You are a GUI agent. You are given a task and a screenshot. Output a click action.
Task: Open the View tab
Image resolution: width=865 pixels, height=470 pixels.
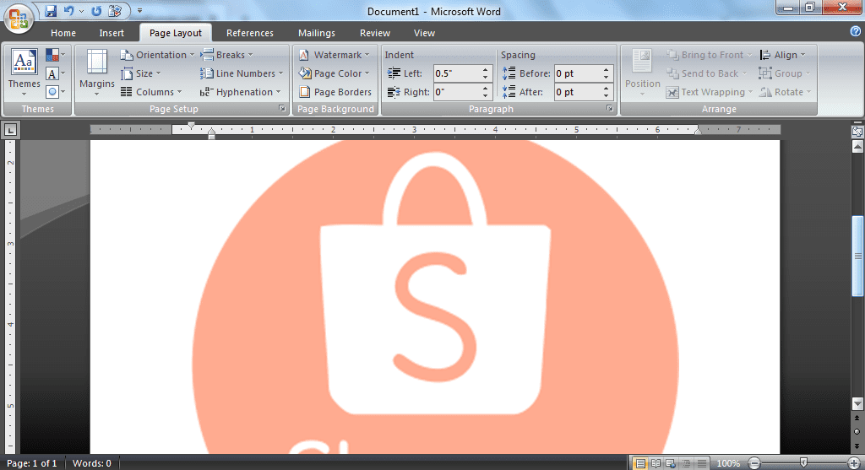pyautogui.click(x=424, y=33)
